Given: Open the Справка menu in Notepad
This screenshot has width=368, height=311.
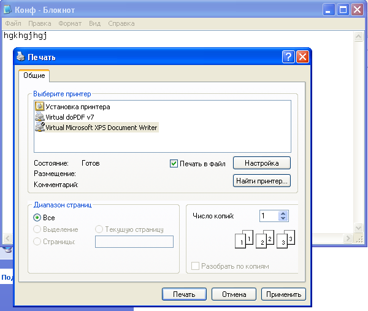Looking at the screenshot, I should [121, 23].
